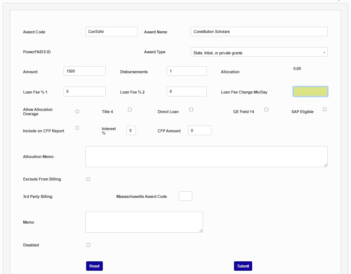Open the Award Type dropdown
The width and height of the screenshot is (351, 274).
(x=259, y=52)
